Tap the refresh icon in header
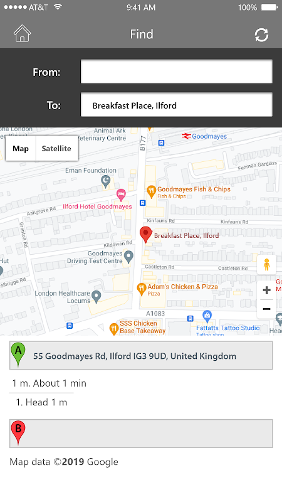 (261, 35)
